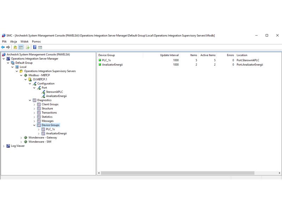
Task: Collapse the Port node
Action: point(34,88)
